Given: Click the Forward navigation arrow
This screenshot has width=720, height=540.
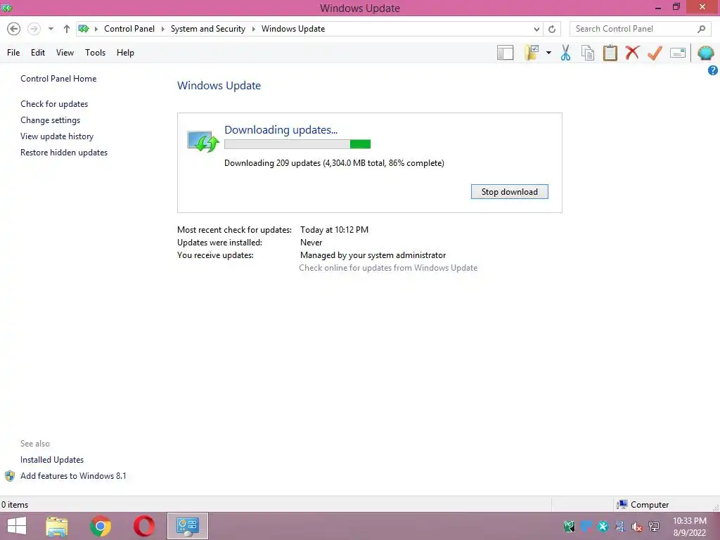Looking at the screenshot, I should 34,29.
